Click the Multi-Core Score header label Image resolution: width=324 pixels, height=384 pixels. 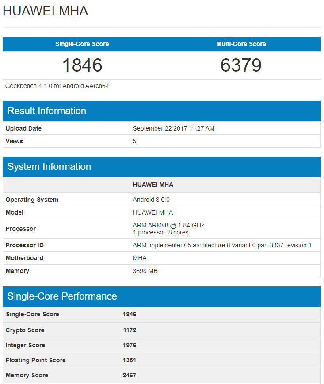click(x=241, y=44)
